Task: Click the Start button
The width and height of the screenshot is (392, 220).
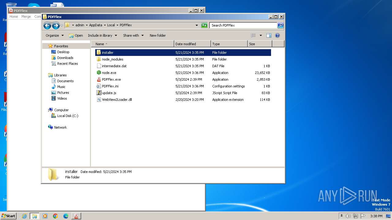Action: tap(8, 216)
